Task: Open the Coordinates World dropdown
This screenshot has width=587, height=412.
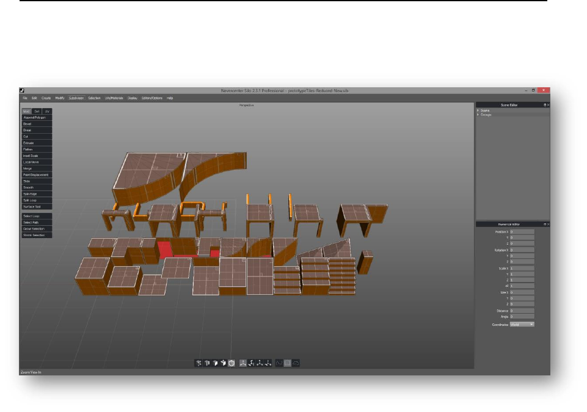Action: point(522,324)
